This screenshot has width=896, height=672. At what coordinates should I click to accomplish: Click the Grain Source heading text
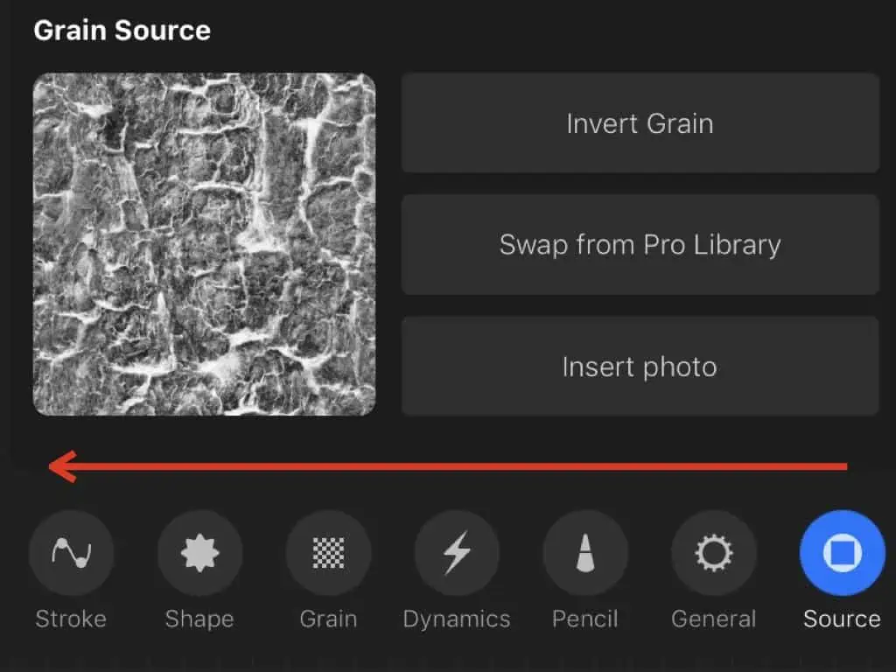[122, 31]
